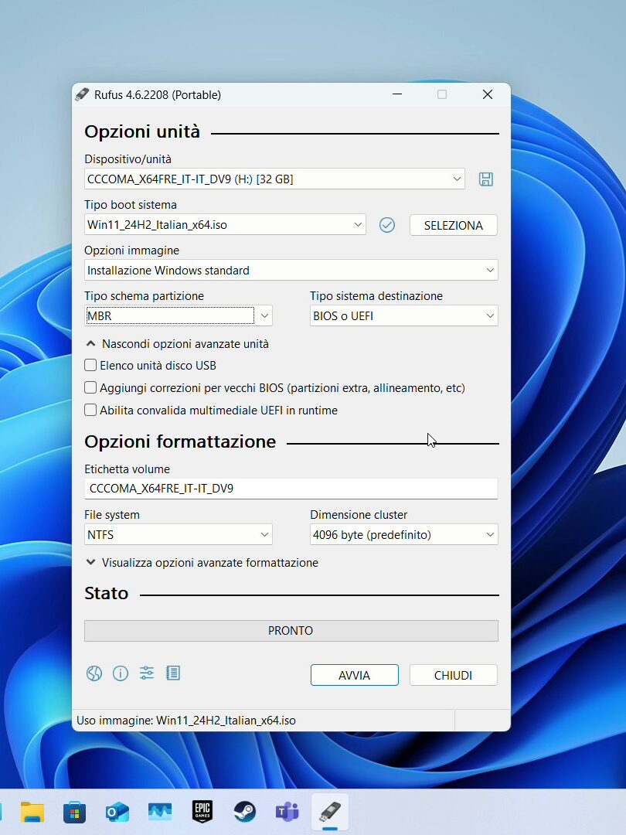Save drive info with the floppy disk icon

[x=486, y=179]
